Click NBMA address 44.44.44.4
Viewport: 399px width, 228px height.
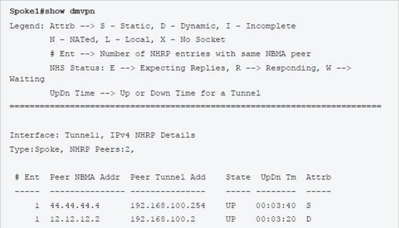coord(72,206)
